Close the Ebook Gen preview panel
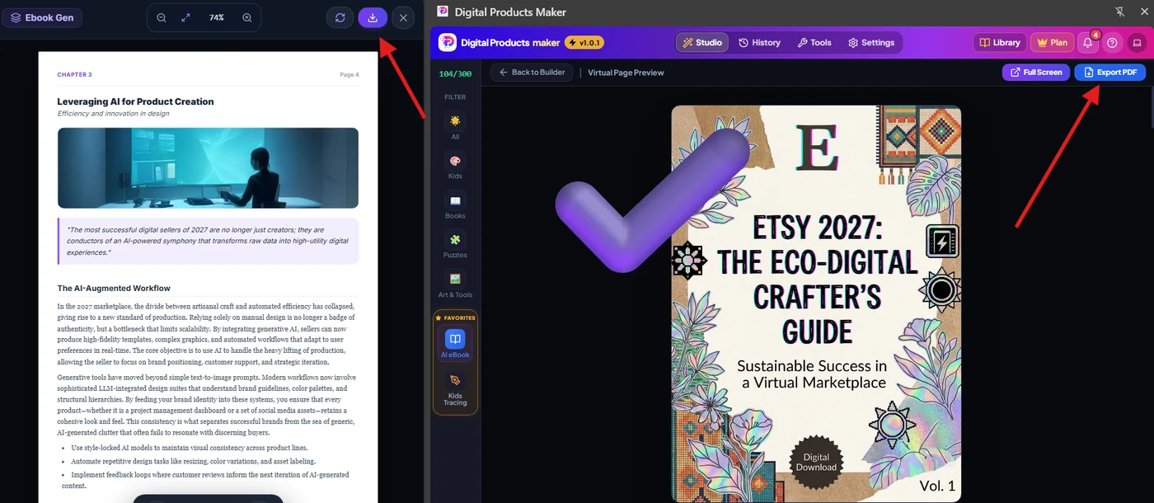This screenshot has height=503, width=1154. tap(403, 17)
